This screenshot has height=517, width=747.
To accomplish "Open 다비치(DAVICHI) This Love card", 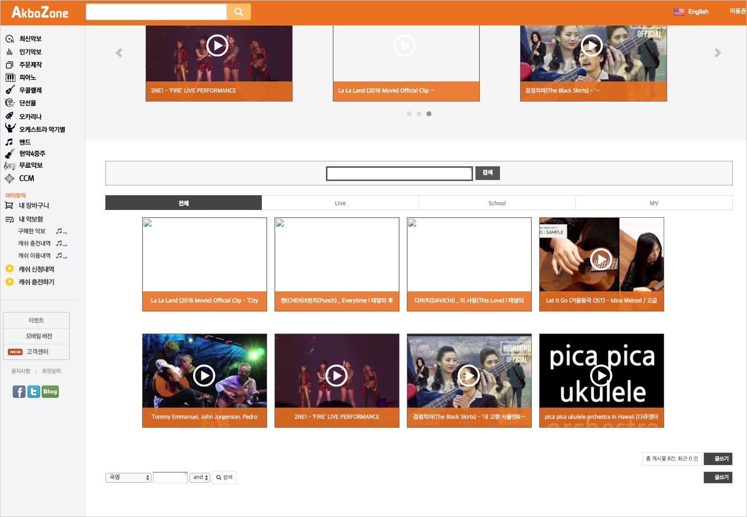I will [x=469, y=264].
